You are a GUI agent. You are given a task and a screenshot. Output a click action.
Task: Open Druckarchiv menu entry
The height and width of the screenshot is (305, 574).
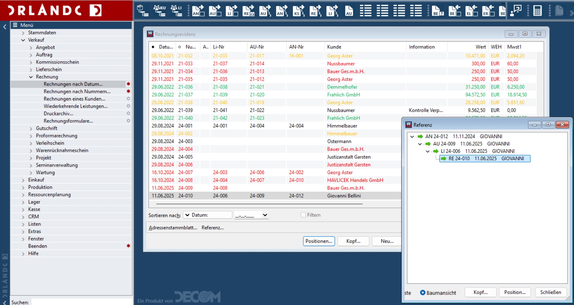pos(58,114)
